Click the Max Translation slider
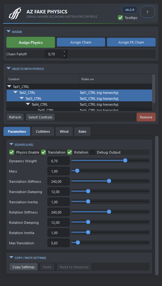 point(110,242)
